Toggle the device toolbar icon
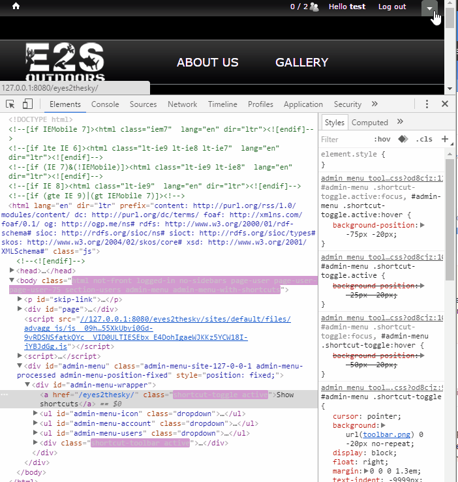 [x=27, y=104]
